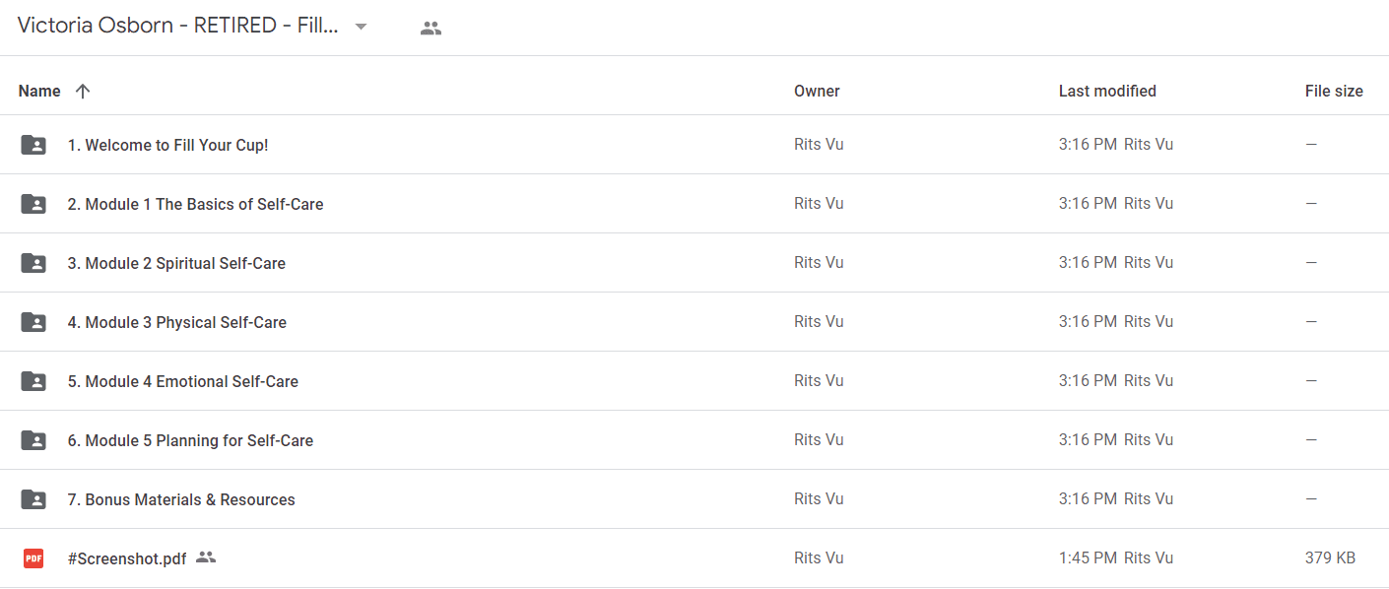
Task: Click the File size column header
Action: coord(1334,91)
